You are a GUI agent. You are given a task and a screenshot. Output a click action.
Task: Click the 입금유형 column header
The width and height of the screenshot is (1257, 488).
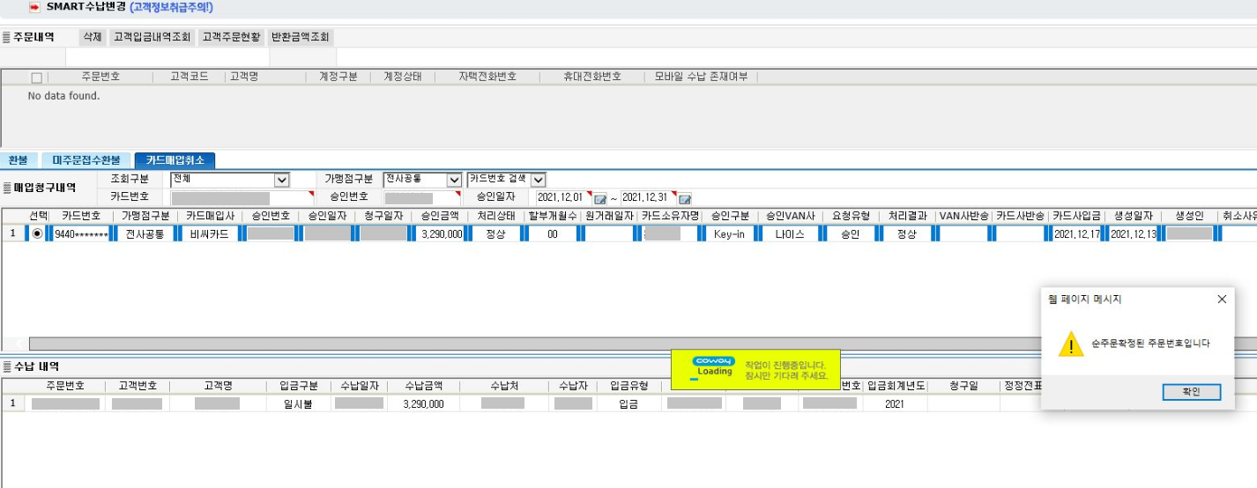[628, 386]
